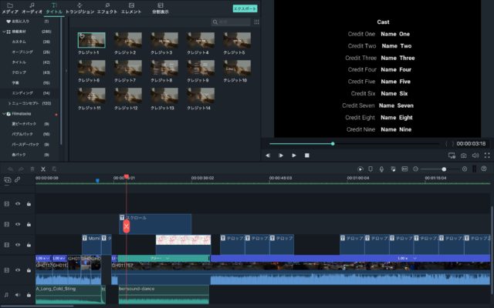This screenshot has width=494, height=308.
Task: Open the エフェクト tab
Action: [107, 8]
